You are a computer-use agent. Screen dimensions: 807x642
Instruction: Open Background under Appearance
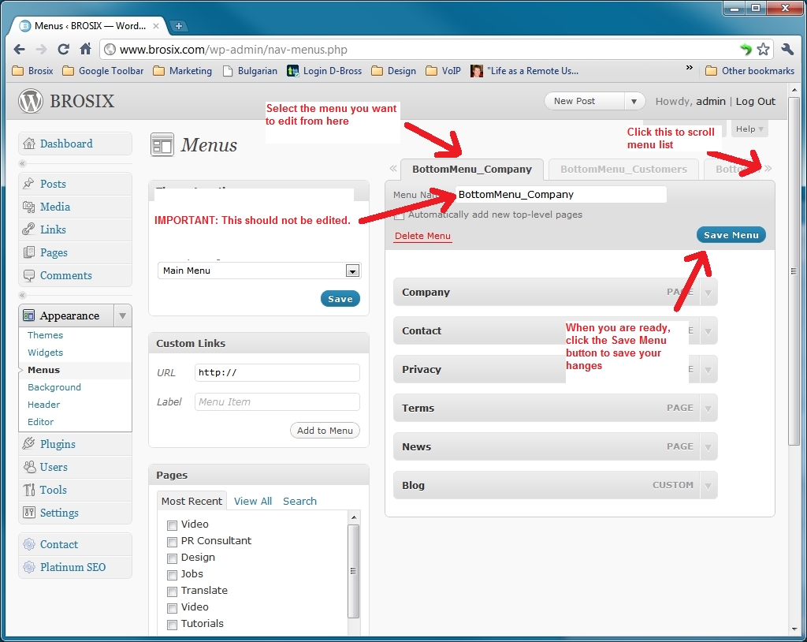point(54,387)
